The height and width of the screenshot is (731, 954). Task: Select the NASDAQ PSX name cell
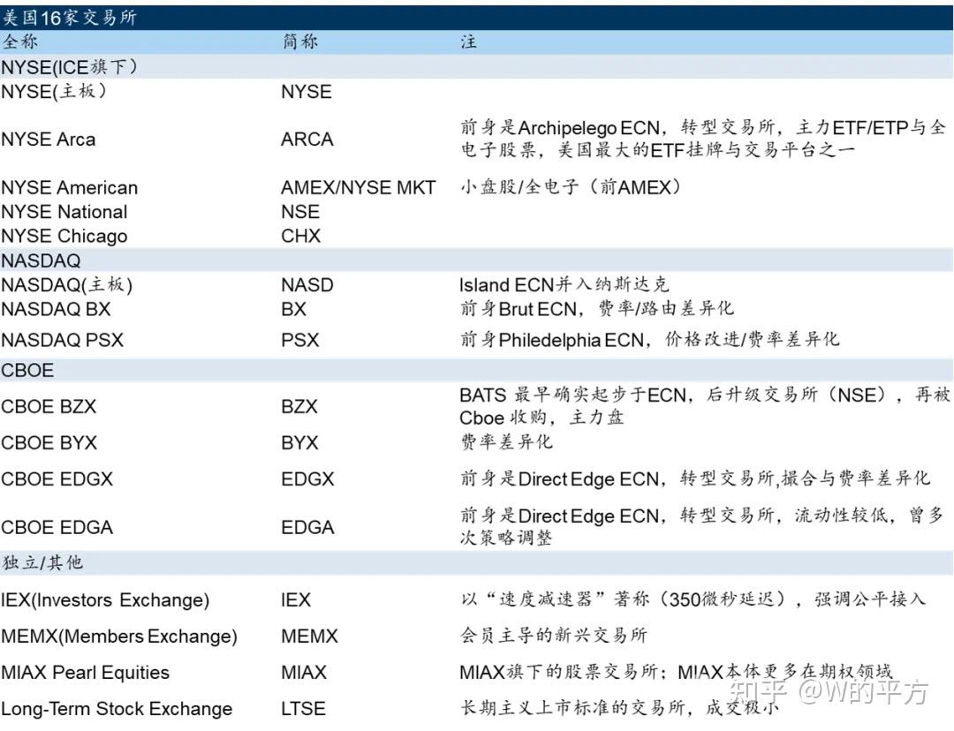(x=62, y=340)
